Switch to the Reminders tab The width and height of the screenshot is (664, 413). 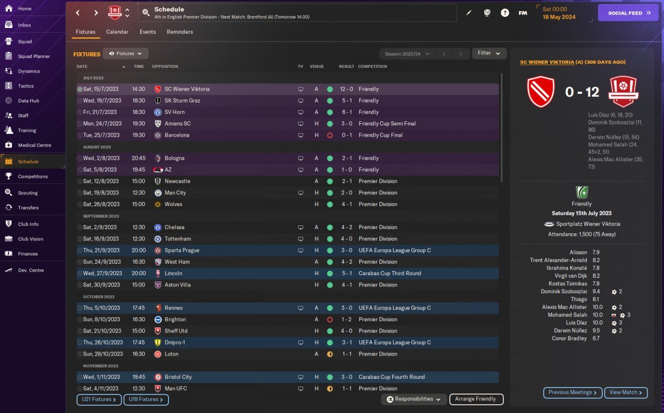pos(179,32)
